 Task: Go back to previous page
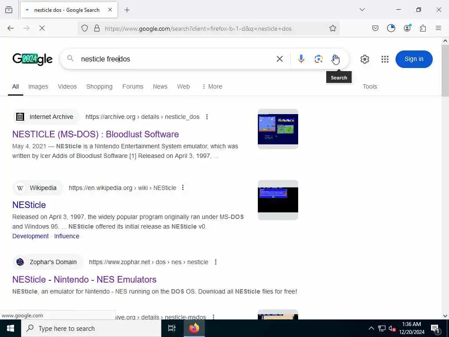tap(11, 28)
